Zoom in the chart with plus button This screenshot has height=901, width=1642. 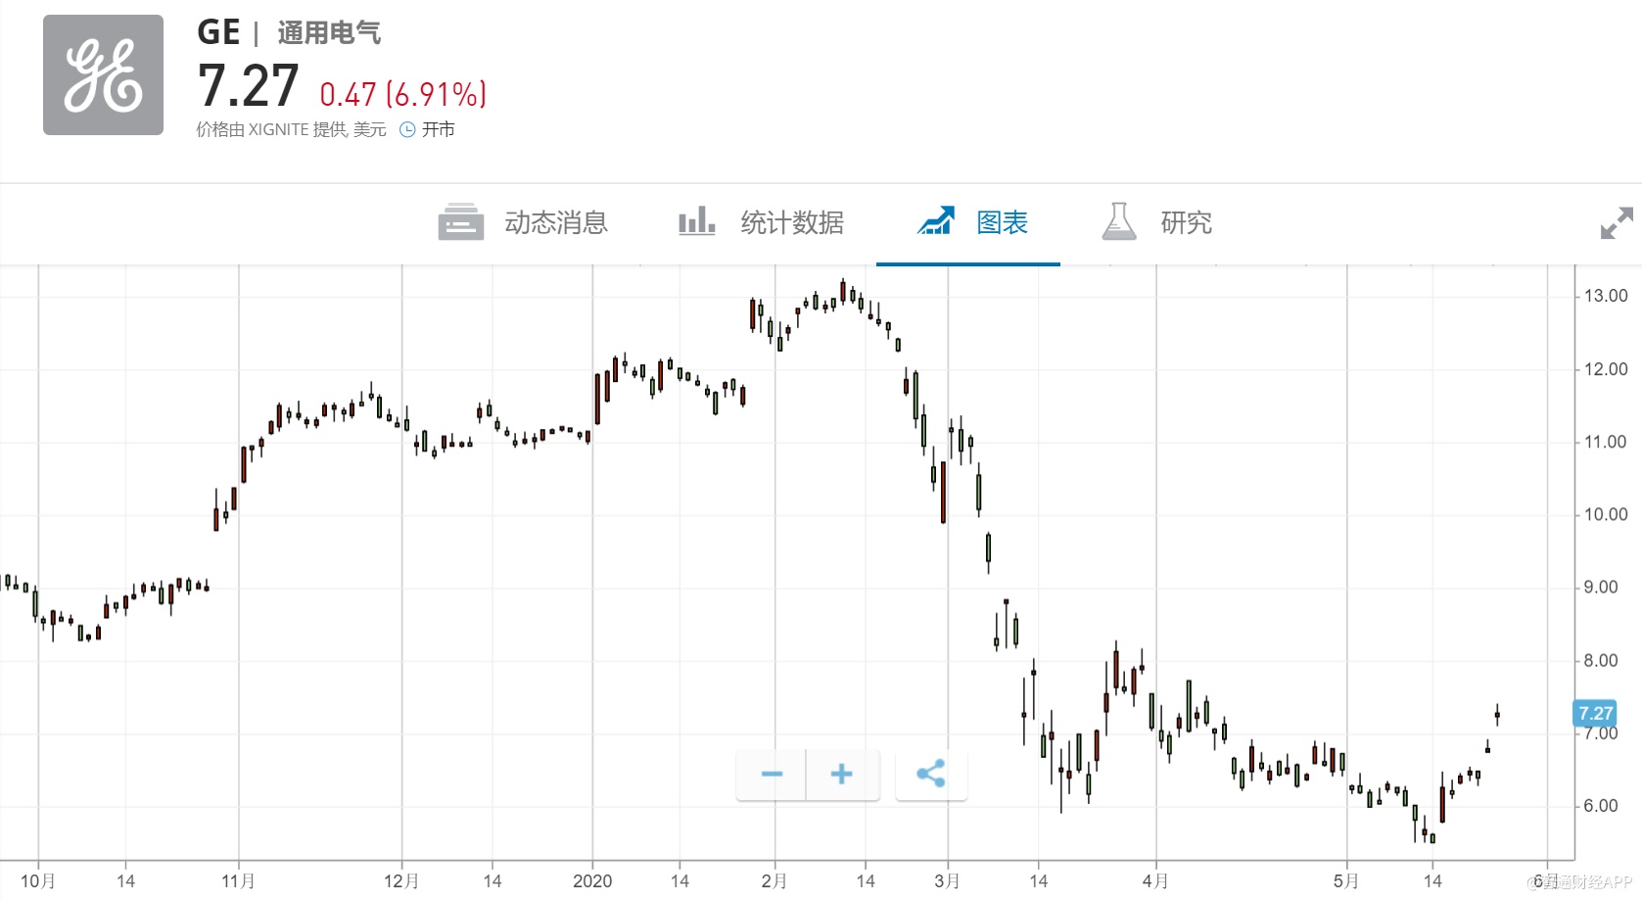(x=841, y=775)
